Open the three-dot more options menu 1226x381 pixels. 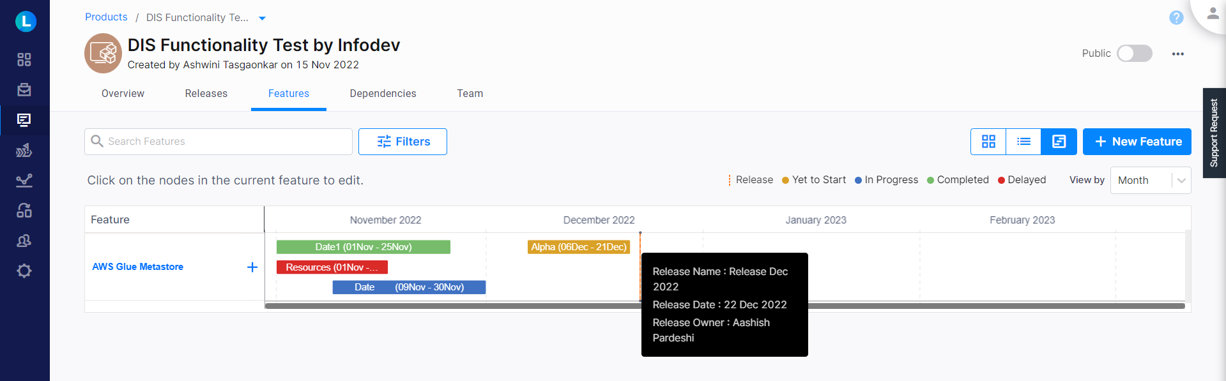[x=1178, y=54]
